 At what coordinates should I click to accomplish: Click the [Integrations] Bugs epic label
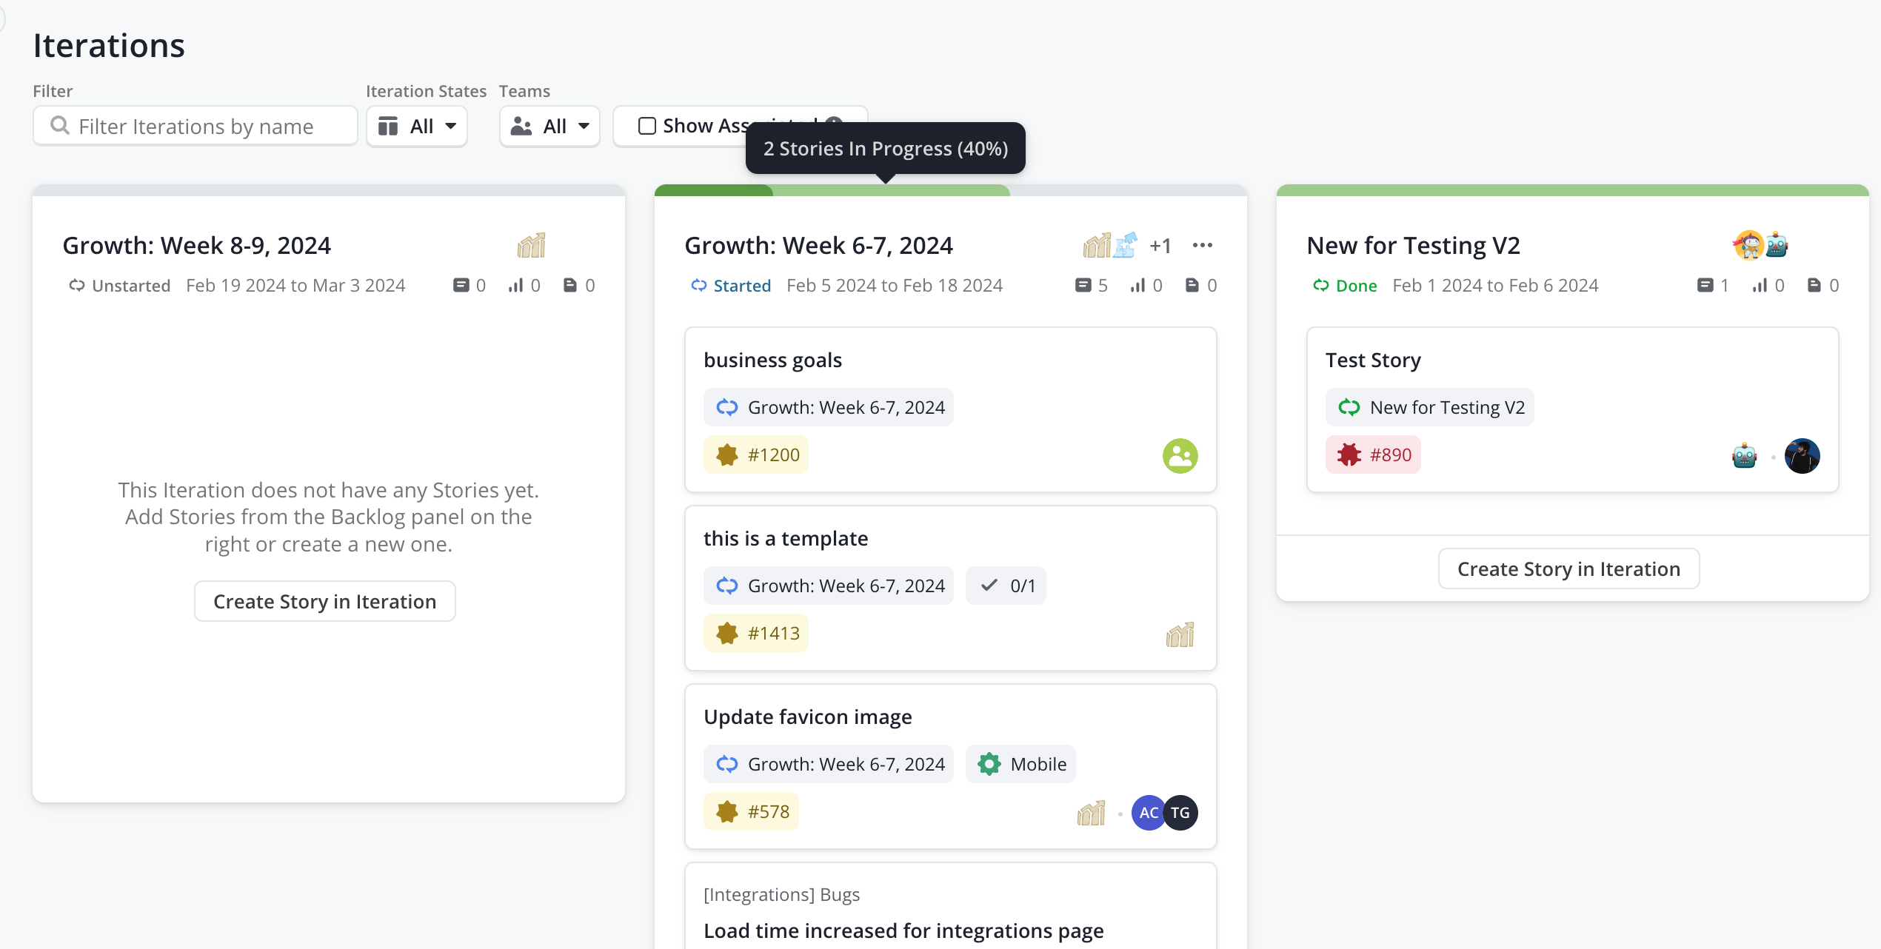coord(781,894)
